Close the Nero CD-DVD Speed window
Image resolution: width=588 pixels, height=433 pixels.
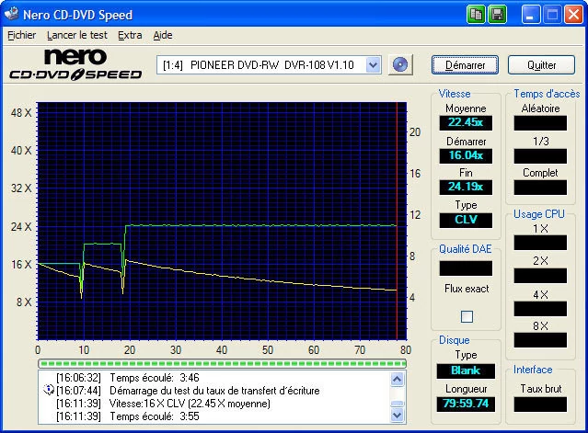coord(573,15)
